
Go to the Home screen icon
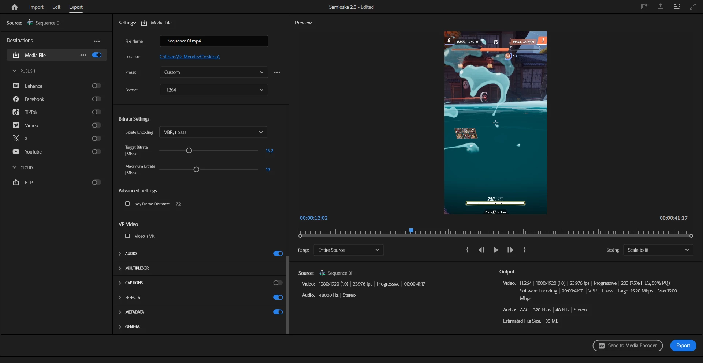pyautogui.click(x=15, y=7)
